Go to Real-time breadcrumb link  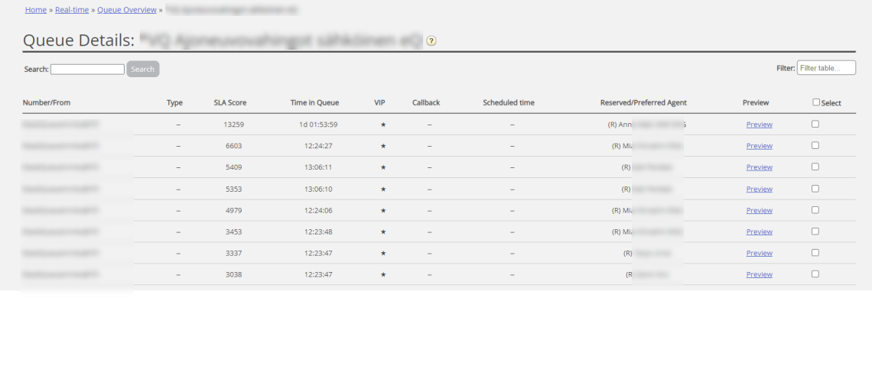pyautogui.click(x=72, y=10)
